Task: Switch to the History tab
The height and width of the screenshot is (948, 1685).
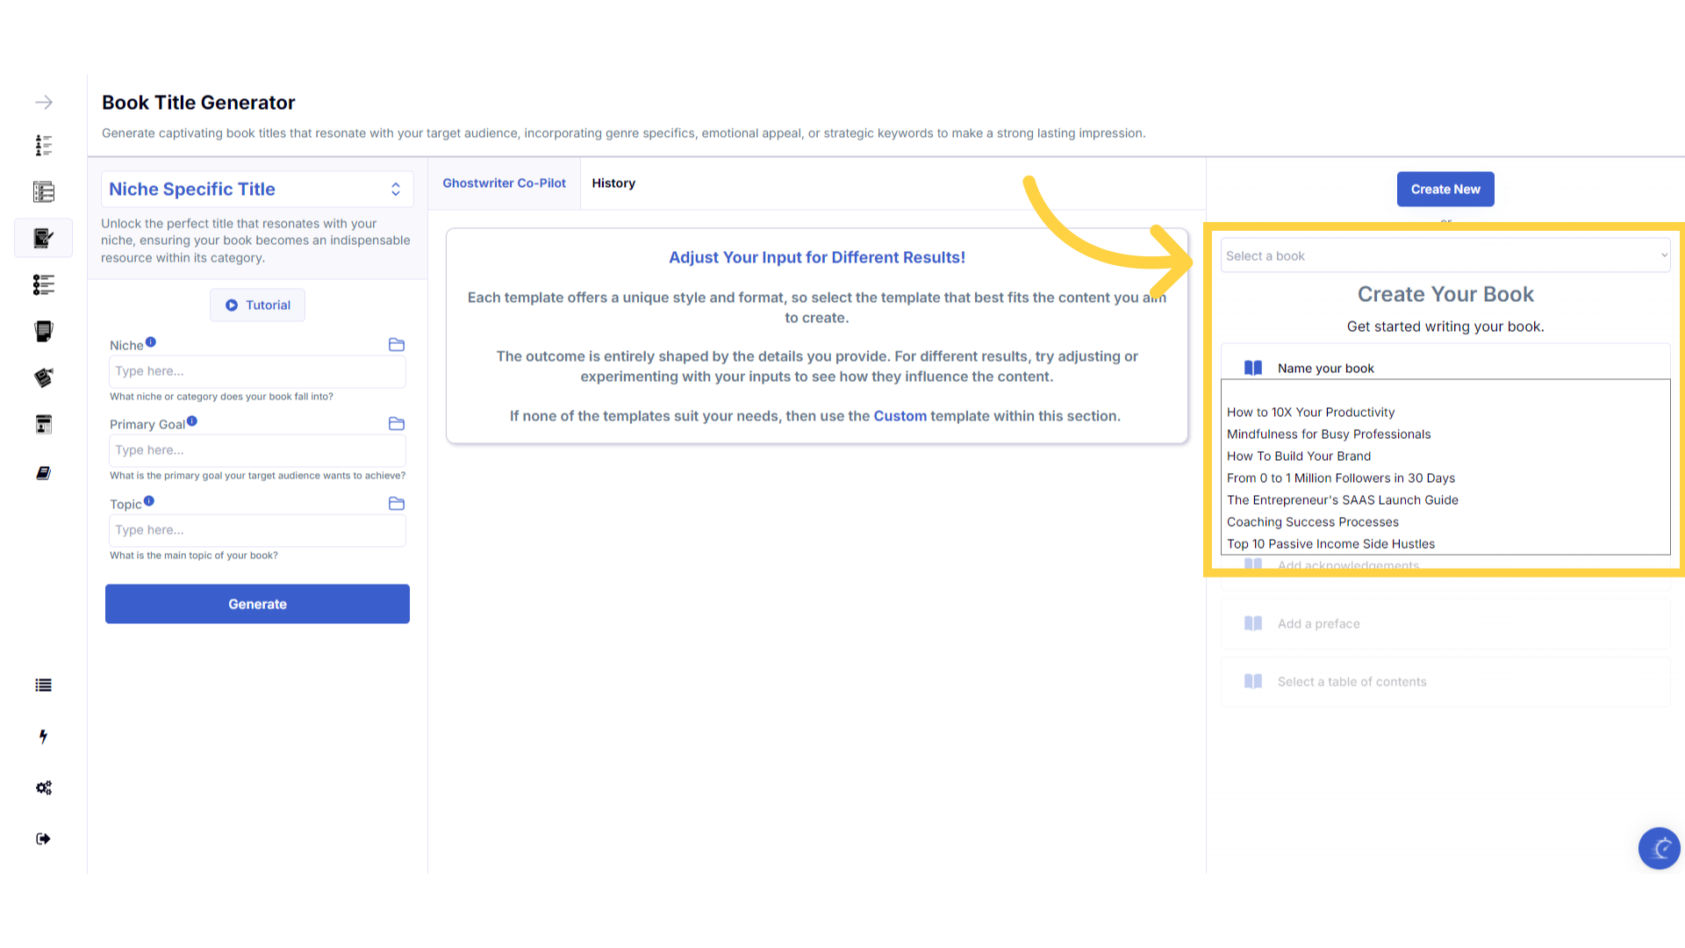Action: pyautogui.click(x=613, y=183)
